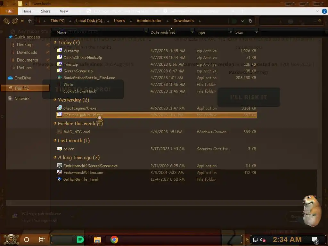Open green notes app on taskbar

[80, 240]
